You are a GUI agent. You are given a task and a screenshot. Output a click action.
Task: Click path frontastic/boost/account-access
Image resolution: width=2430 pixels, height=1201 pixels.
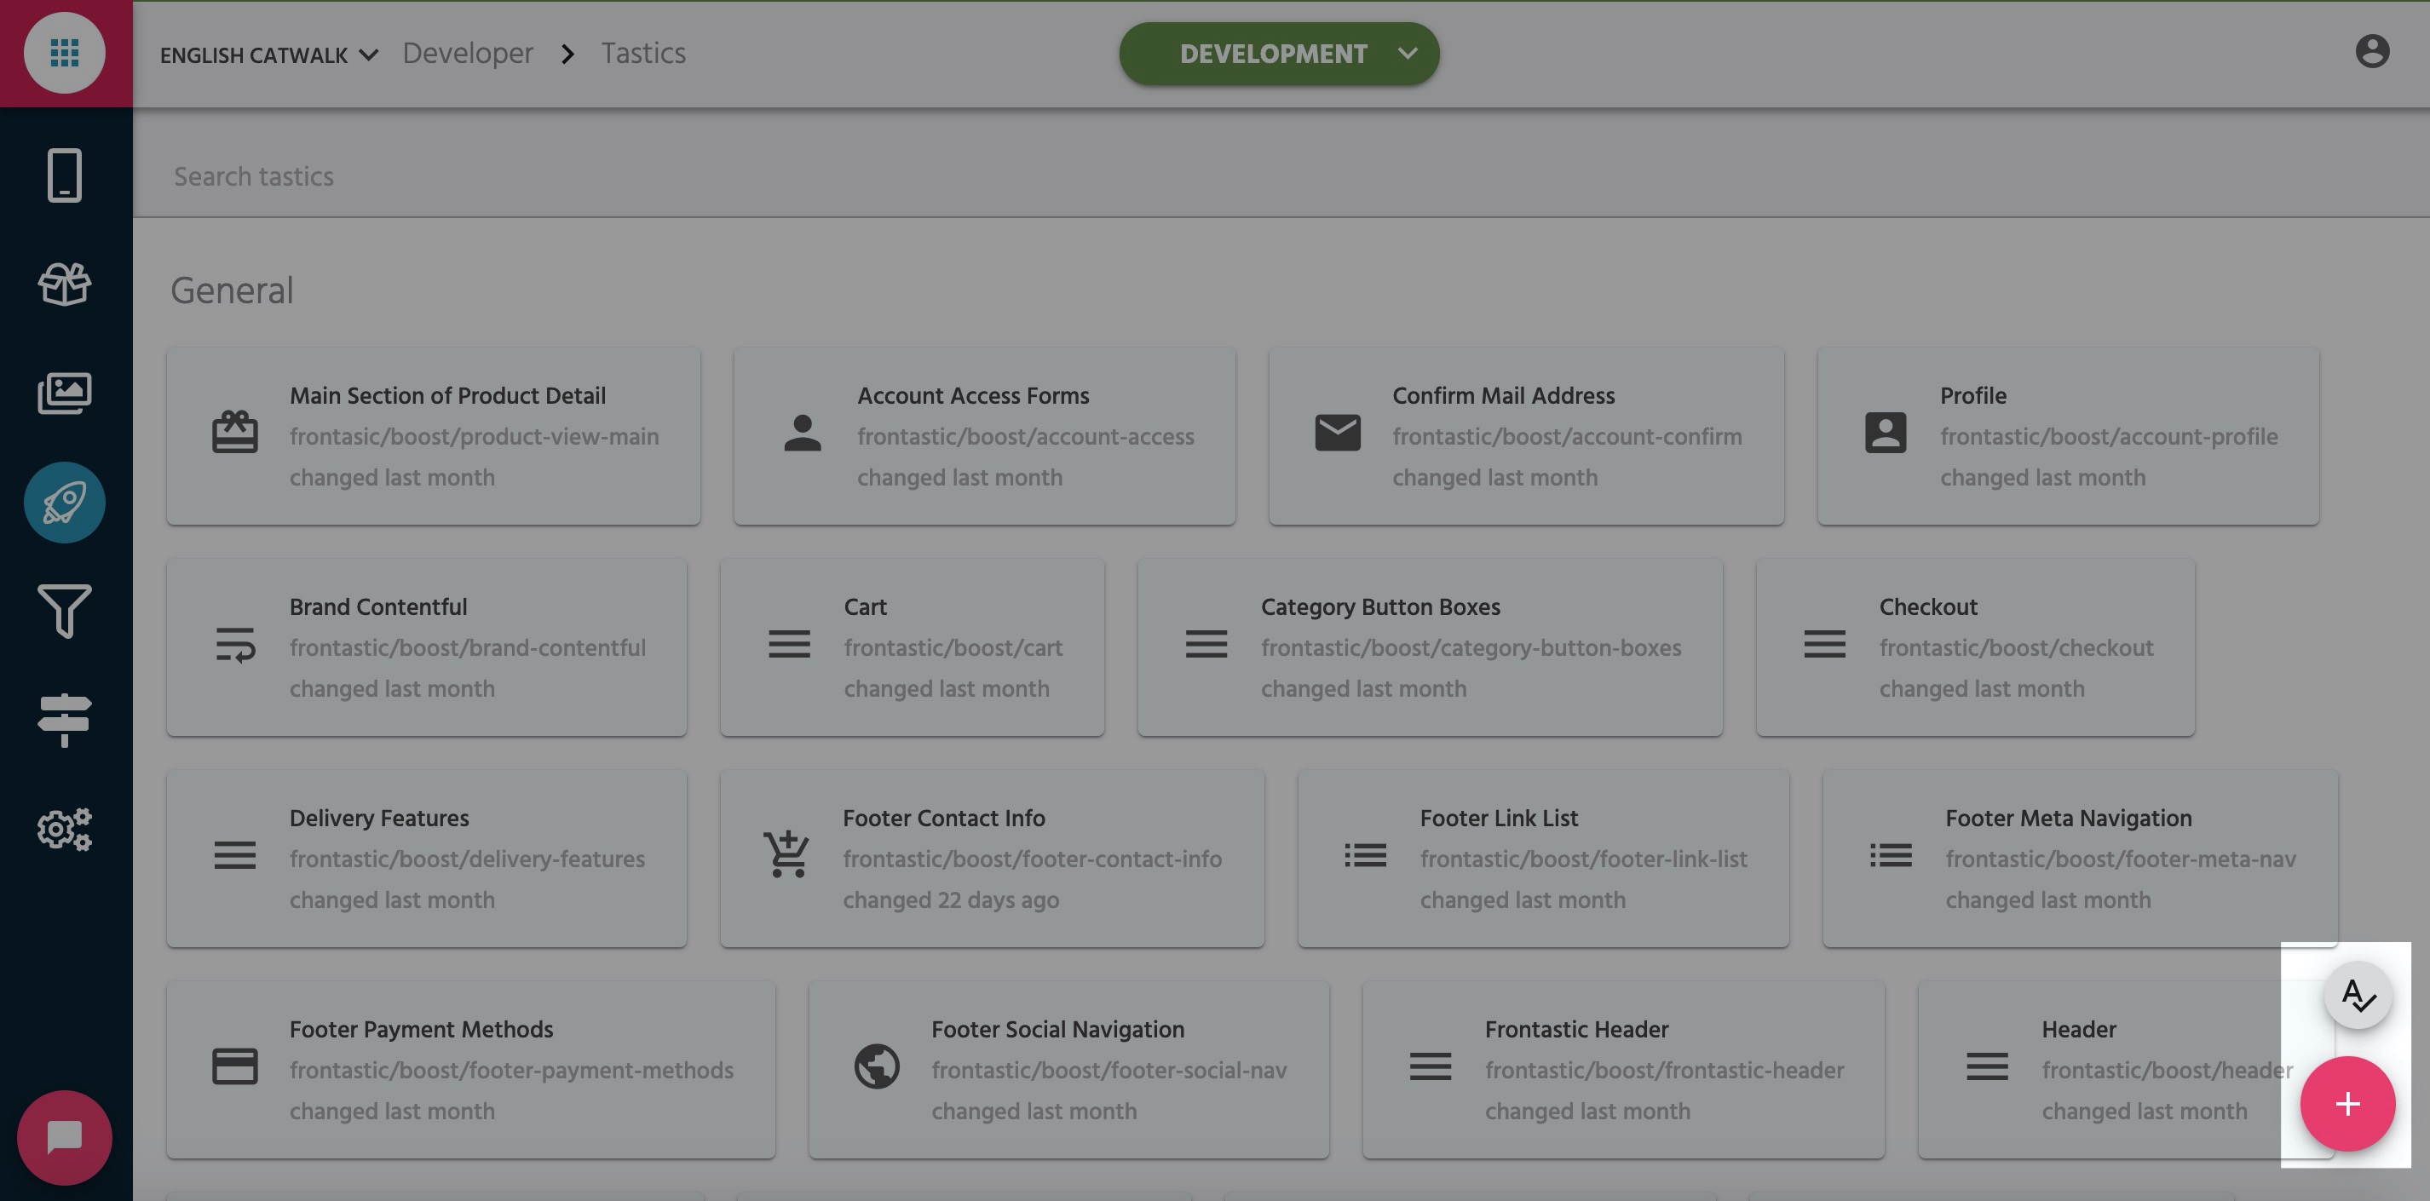click(1025, 436)
